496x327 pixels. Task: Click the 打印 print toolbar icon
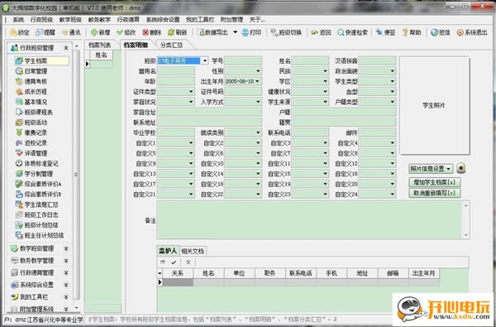coord(246,32)
